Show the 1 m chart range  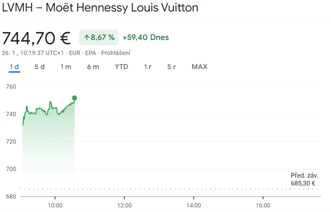[66, 67]
